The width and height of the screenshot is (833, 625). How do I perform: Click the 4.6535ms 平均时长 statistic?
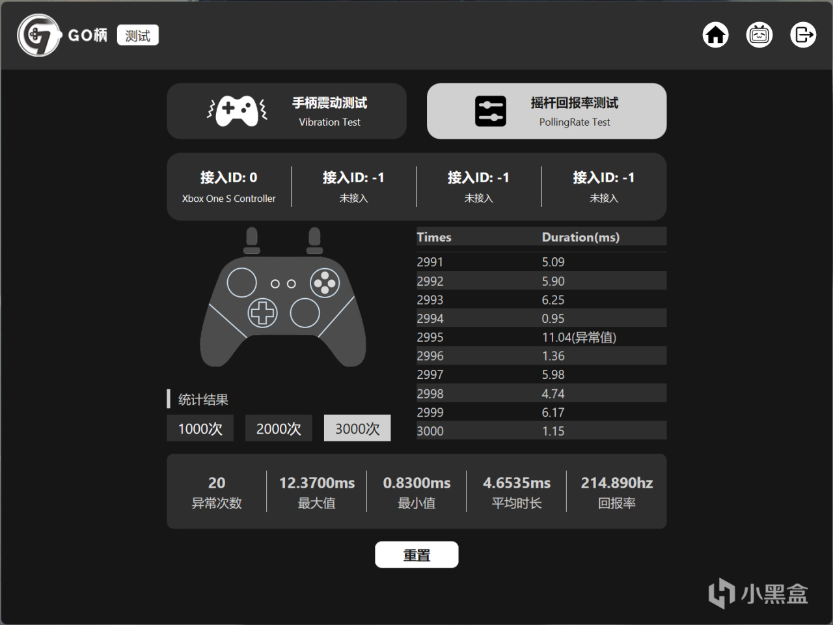click(517, 492)
